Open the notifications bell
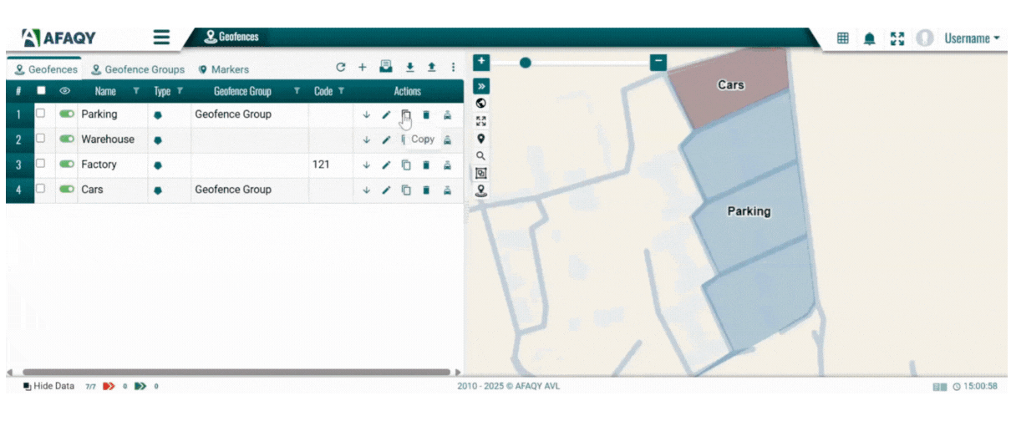 click(x=870, y=38)
